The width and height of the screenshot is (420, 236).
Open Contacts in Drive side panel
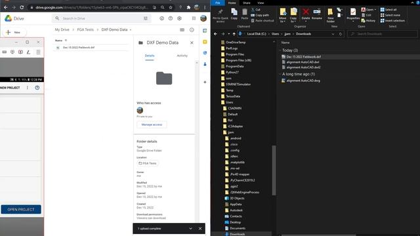(205, 64)
